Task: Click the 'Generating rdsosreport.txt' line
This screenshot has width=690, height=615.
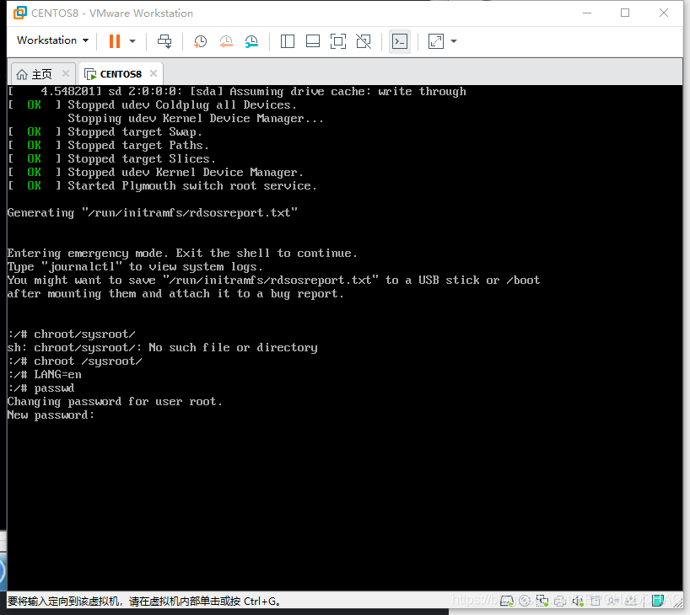Action: click(x=153, y=213)
